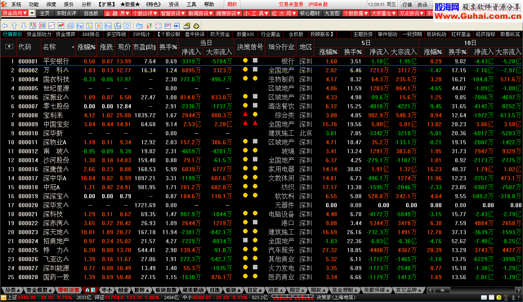Open the colored quote list grid icon
523x302 pixels.
[42, 25]
